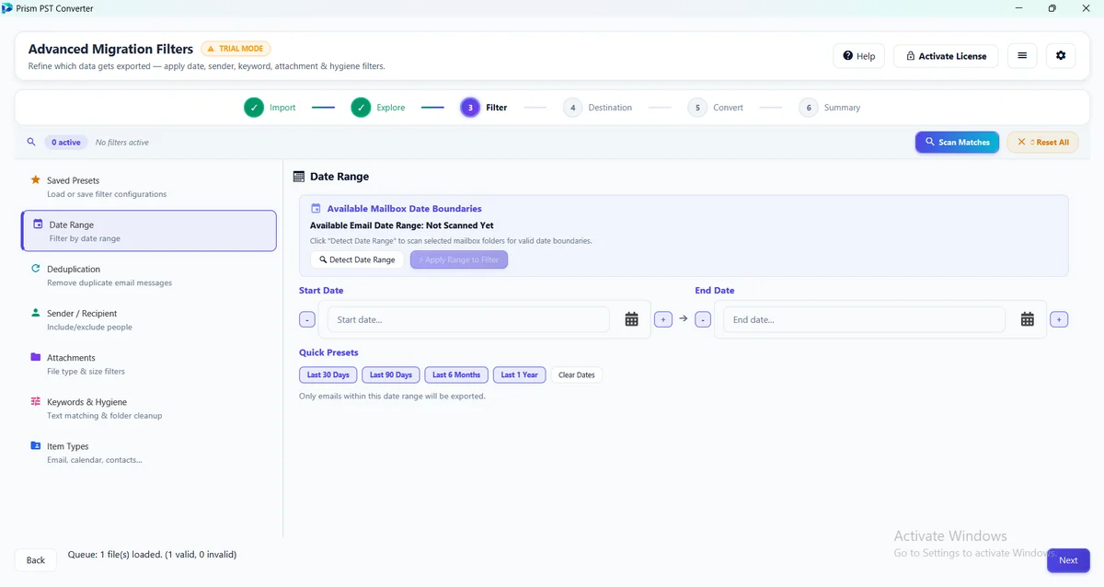The height and width of the screenshot is (587, 1104).
Task: Click the Start date input field
Action: point(468,319)
